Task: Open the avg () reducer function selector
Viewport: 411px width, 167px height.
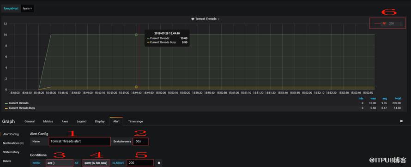Action: [x=60, y=163]
